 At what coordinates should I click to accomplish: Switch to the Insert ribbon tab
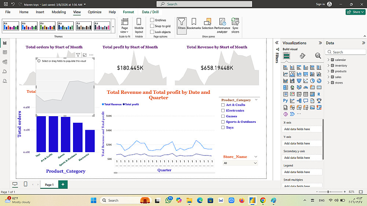tap(40, 12)
